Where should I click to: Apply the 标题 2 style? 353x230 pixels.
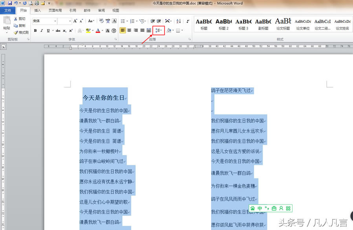tap(223, 24)
